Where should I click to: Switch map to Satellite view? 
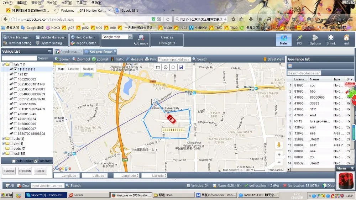(73, 69)
